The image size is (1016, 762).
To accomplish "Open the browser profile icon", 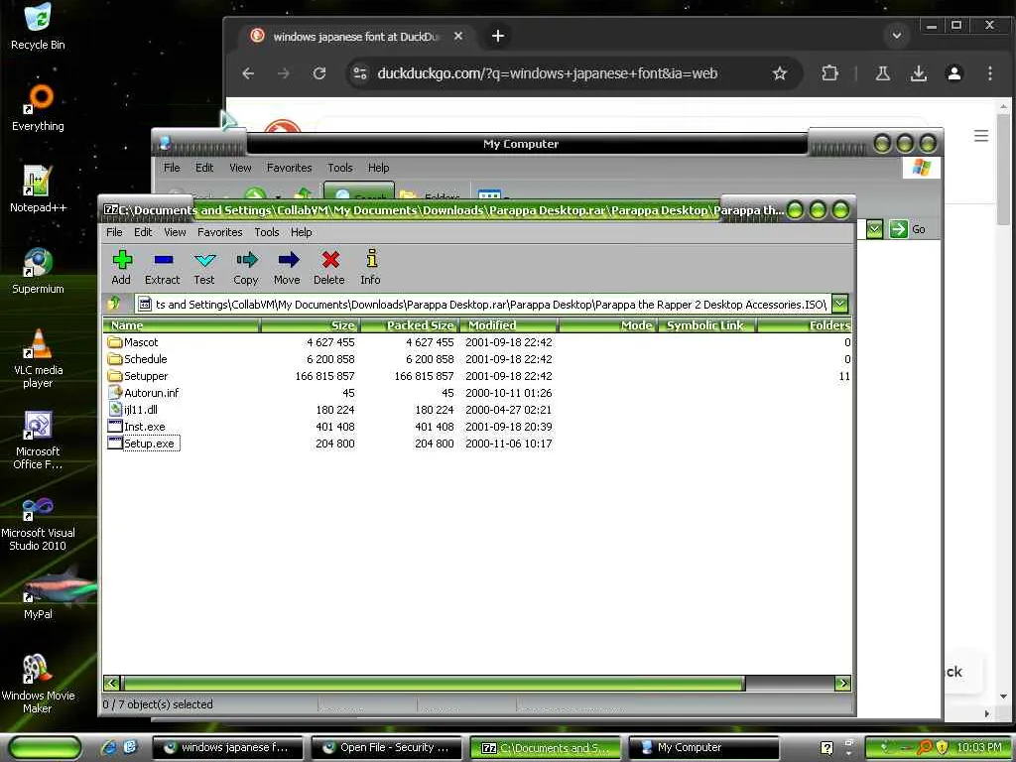I will [953, 73].
